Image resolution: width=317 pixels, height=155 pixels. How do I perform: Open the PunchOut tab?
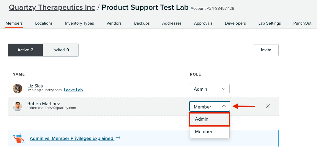pyautogui.click(x=302, y=23)
